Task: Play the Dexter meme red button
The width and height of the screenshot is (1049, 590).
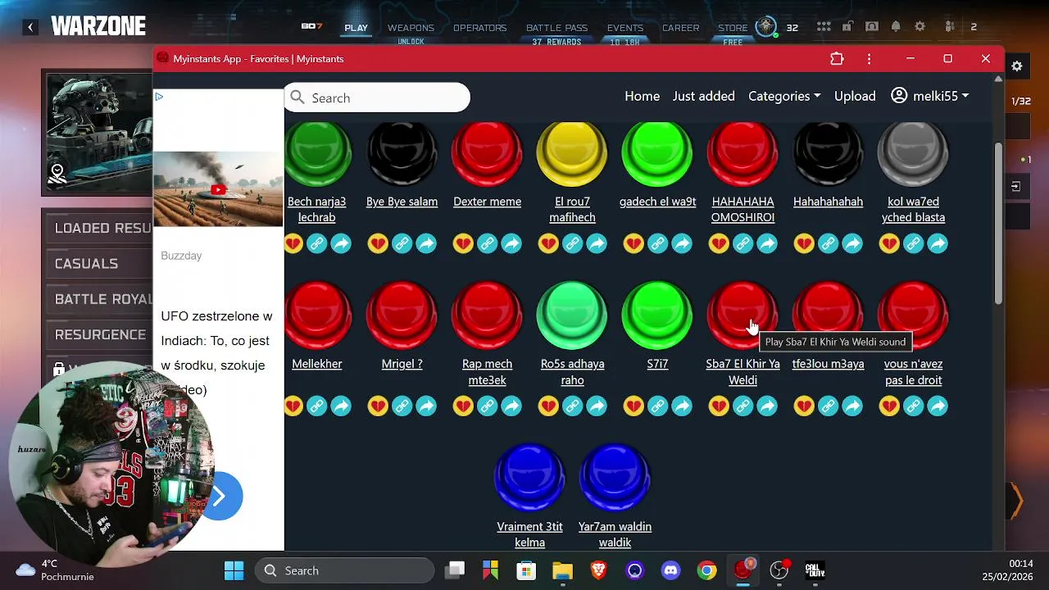Action: point(487,153)
